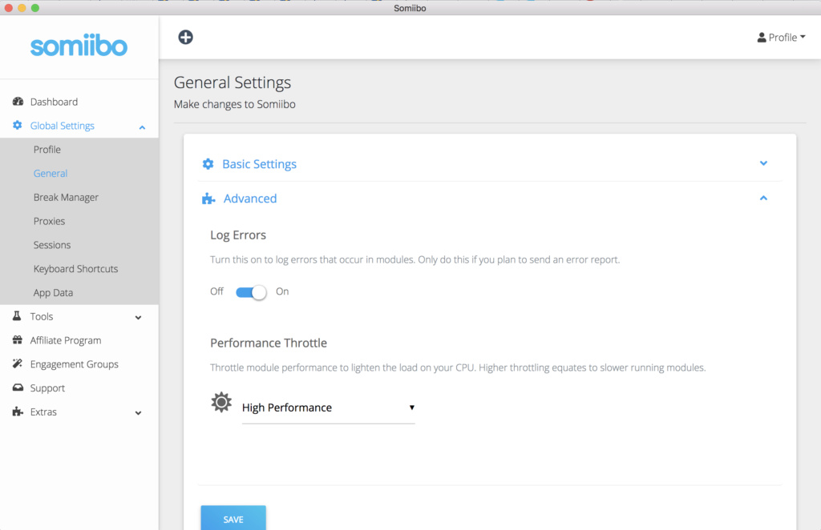Click the Performance Throttle description text
821x530 pixels.
(458, 367)
